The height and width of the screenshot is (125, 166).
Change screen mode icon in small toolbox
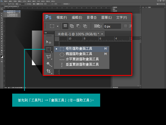tap(2, 62)
